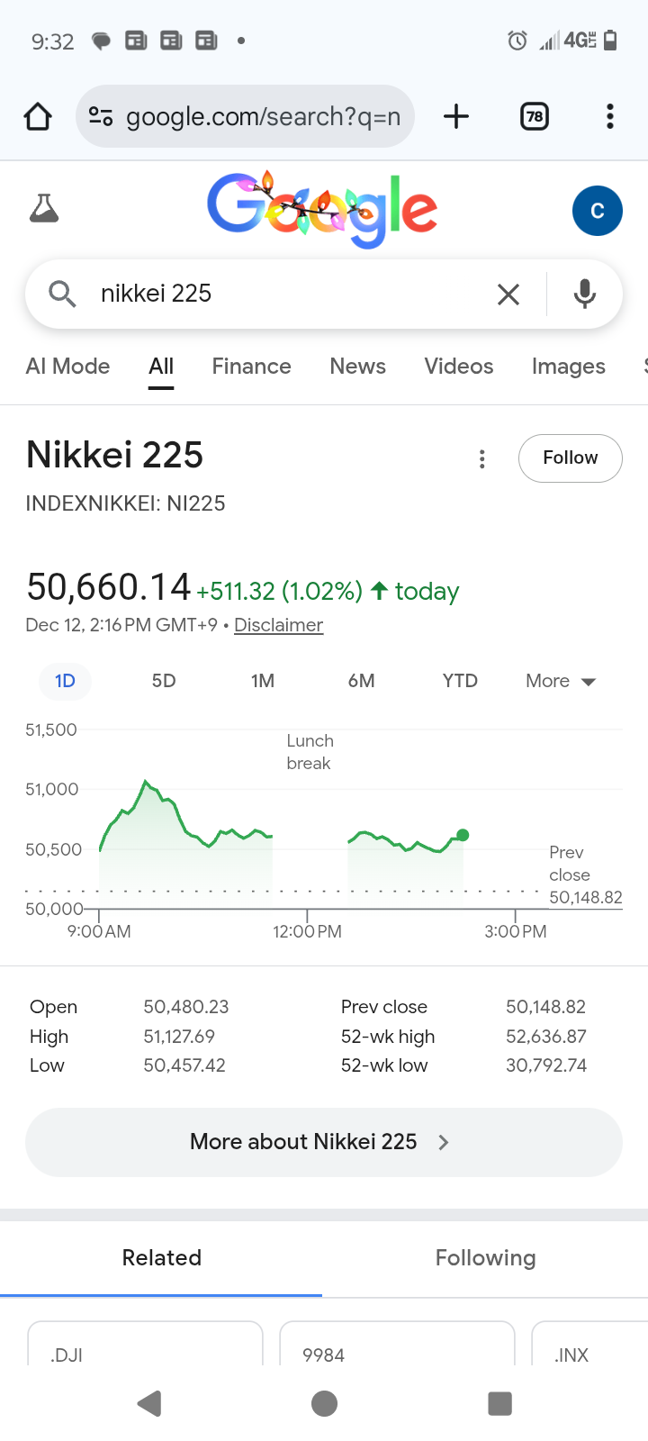
Task: Select the 1D chart range
Action: tap(65, 681)
